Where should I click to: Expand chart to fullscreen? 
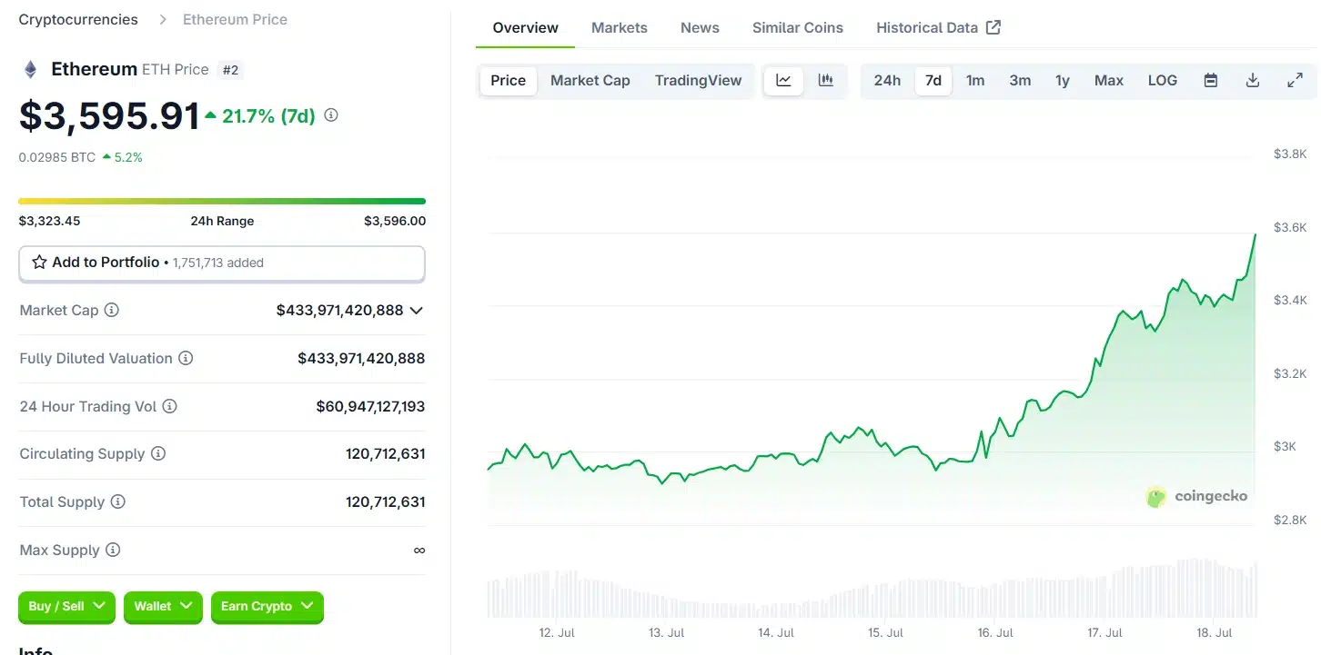click(1295, 80)
